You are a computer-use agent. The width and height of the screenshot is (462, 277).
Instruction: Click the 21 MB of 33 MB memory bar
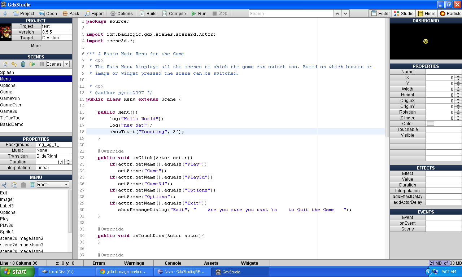pyautogui.click(x=445, y=263)
